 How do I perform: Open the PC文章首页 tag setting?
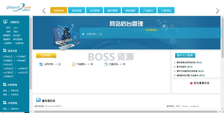coord(21,56)
